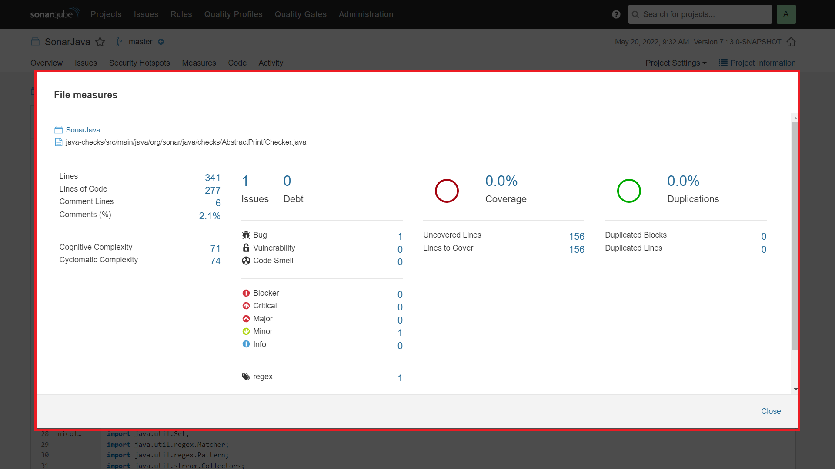This screenshot has height=469, width=835.
Task: Click the Comment Lines value 6
Action: tap(218, 203)
